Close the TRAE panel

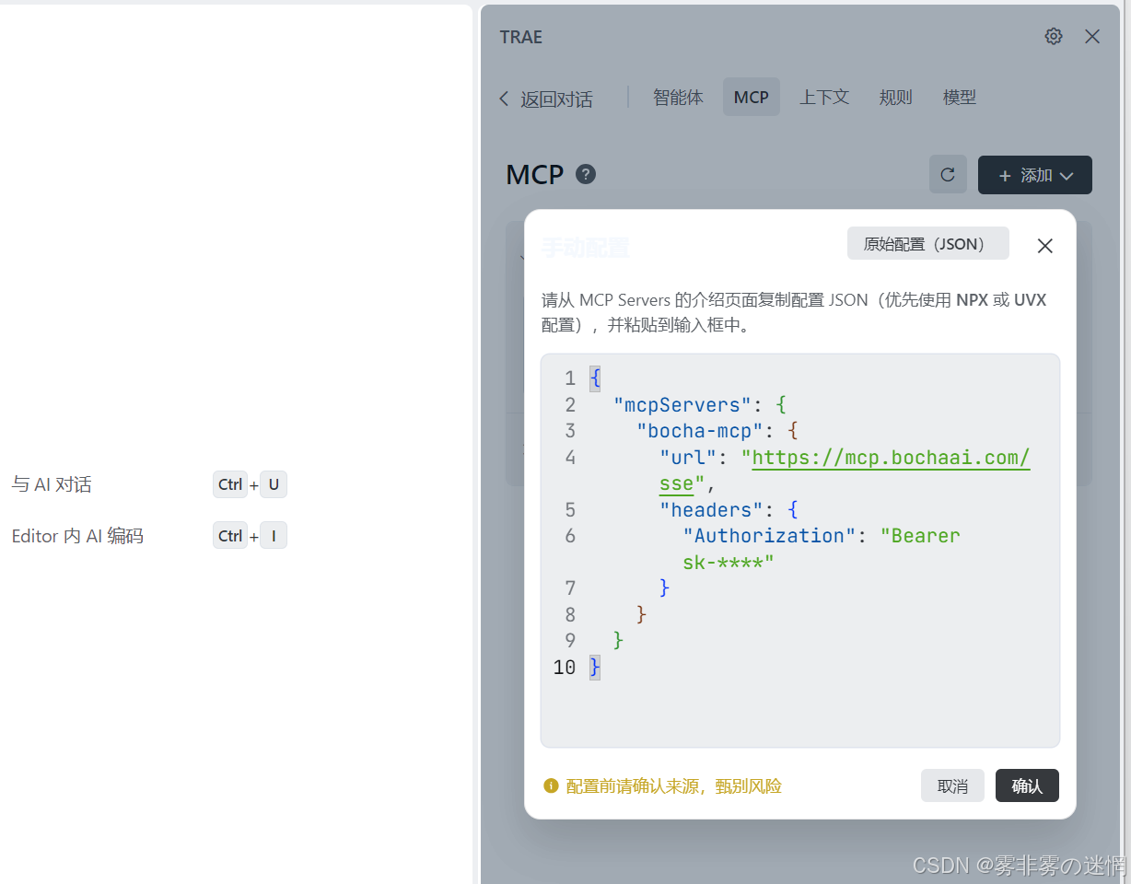tap(1092, 36)
